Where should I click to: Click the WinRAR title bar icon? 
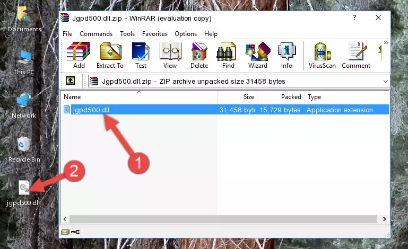65,18
